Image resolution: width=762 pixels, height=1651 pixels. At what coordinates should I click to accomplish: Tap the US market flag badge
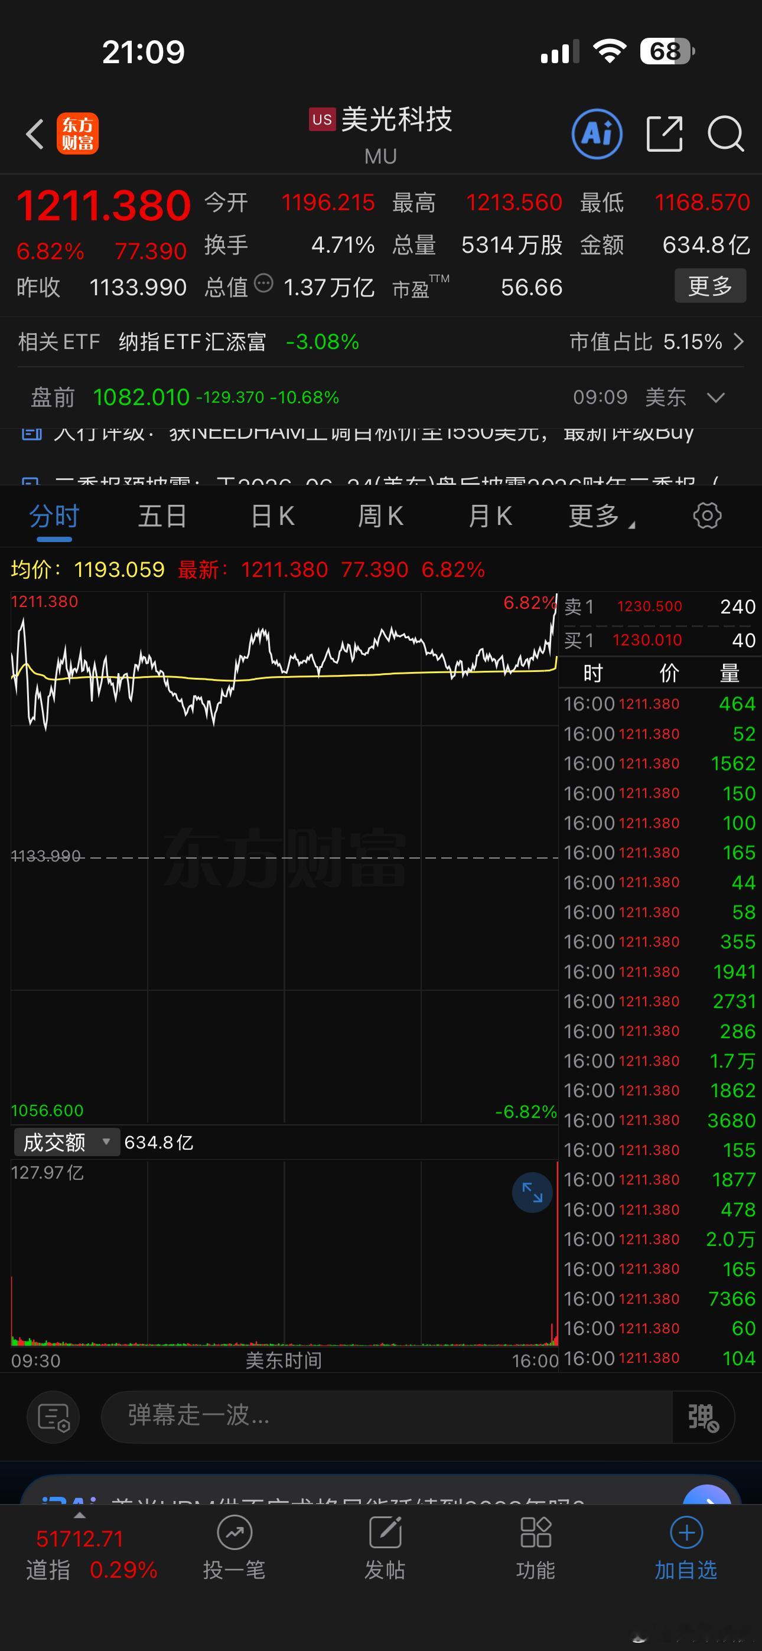pyautogui.click(x=322, y=119)
